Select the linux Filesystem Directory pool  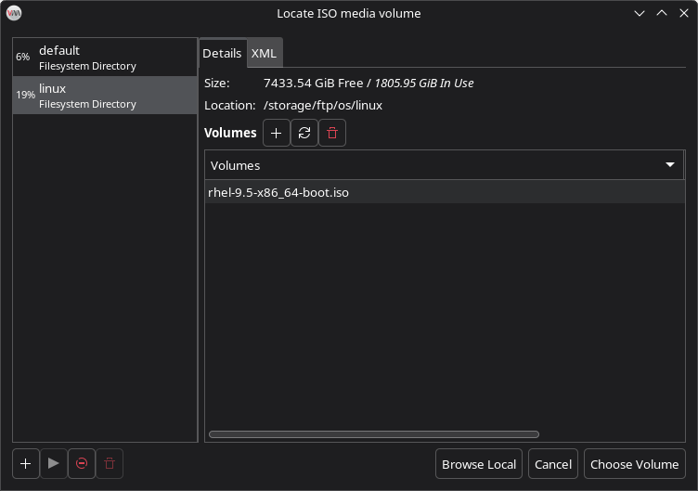point(105,96)
